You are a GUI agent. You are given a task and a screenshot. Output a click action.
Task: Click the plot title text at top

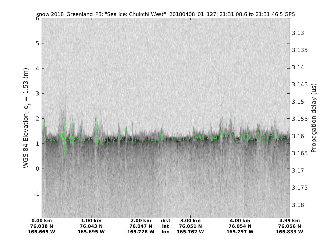pyautogui.click(x=165, y=14)
